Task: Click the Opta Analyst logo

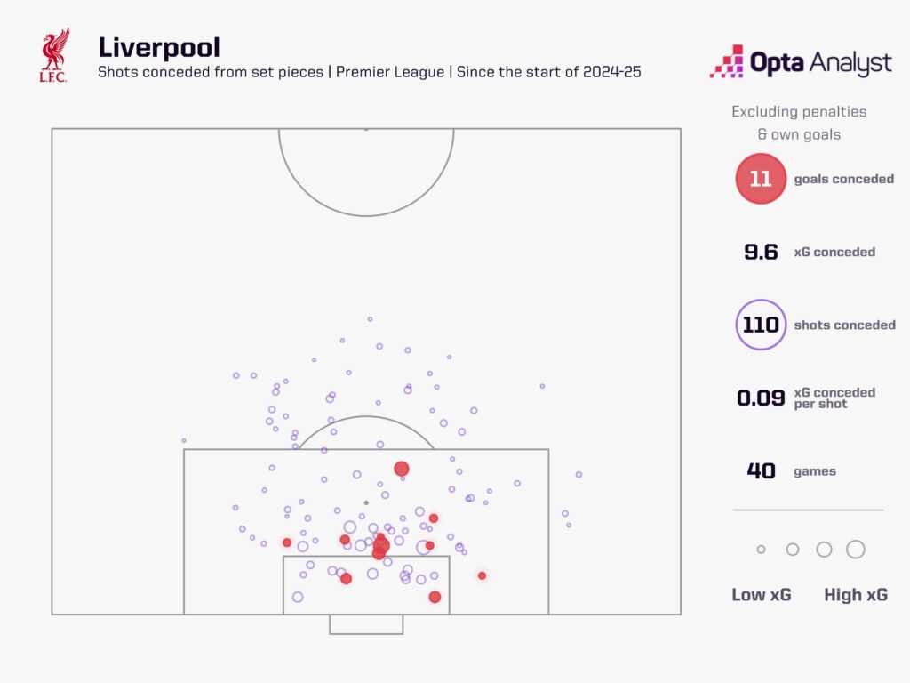Action: coord(800,63)
